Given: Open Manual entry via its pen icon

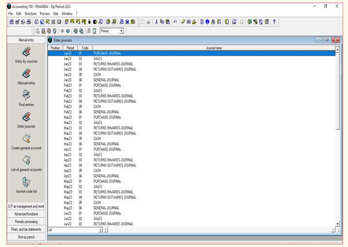Looking at the screenshot, I should 26,73.
